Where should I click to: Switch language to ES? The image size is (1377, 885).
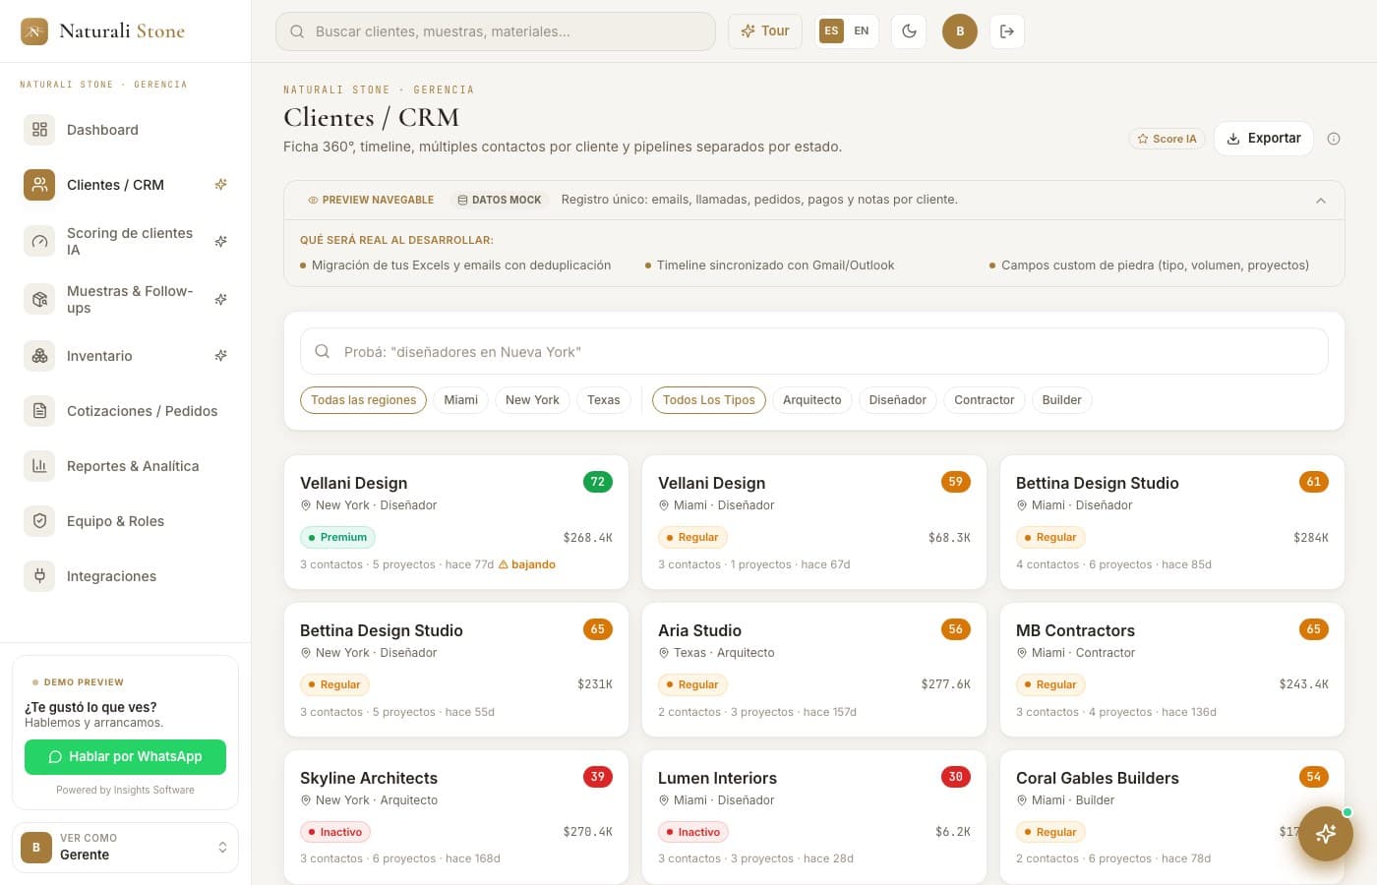click(831, 31)
